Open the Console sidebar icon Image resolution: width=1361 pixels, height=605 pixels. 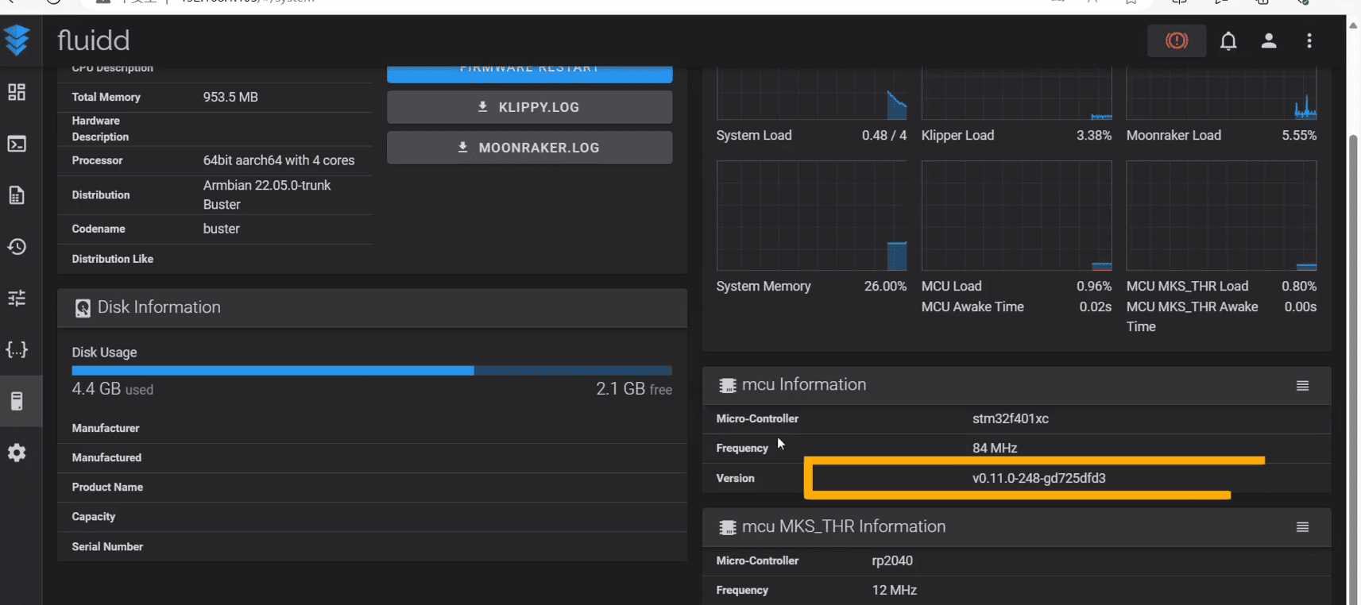(17, 144)
